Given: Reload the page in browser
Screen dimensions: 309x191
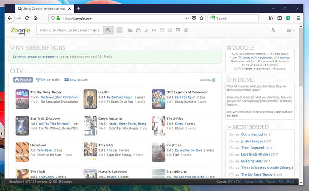Looking at the screenshot, I should tap(27, 18).
